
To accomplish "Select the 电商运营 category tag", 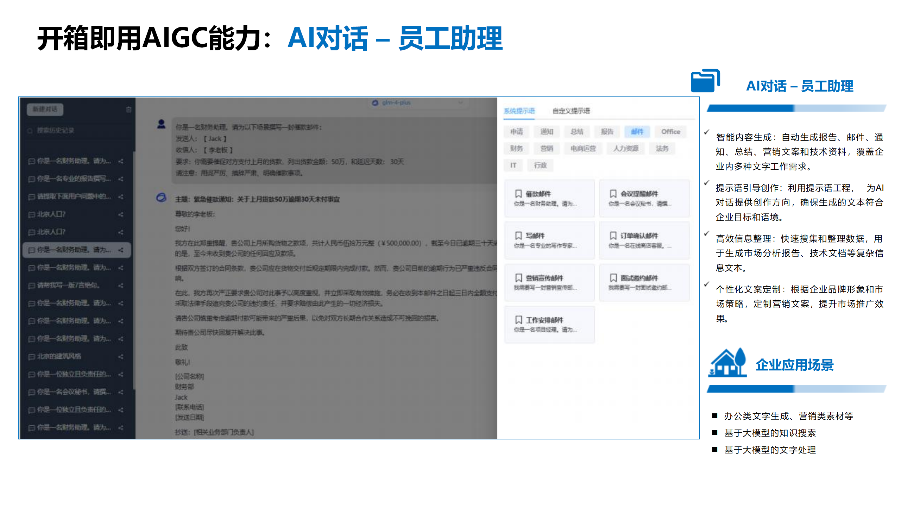I will pos(583,149).
